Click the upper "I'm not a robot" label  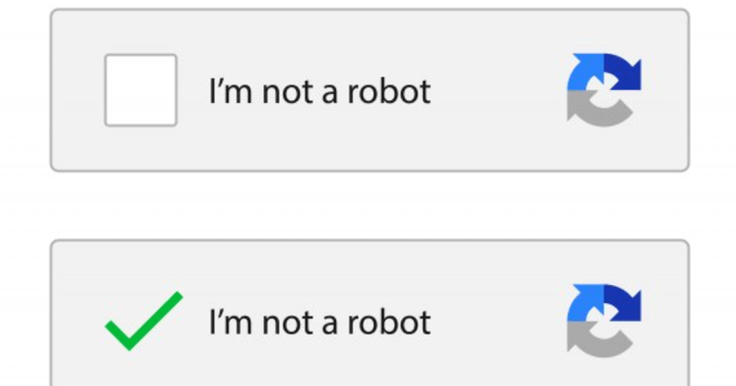click(x=319, y=91)
